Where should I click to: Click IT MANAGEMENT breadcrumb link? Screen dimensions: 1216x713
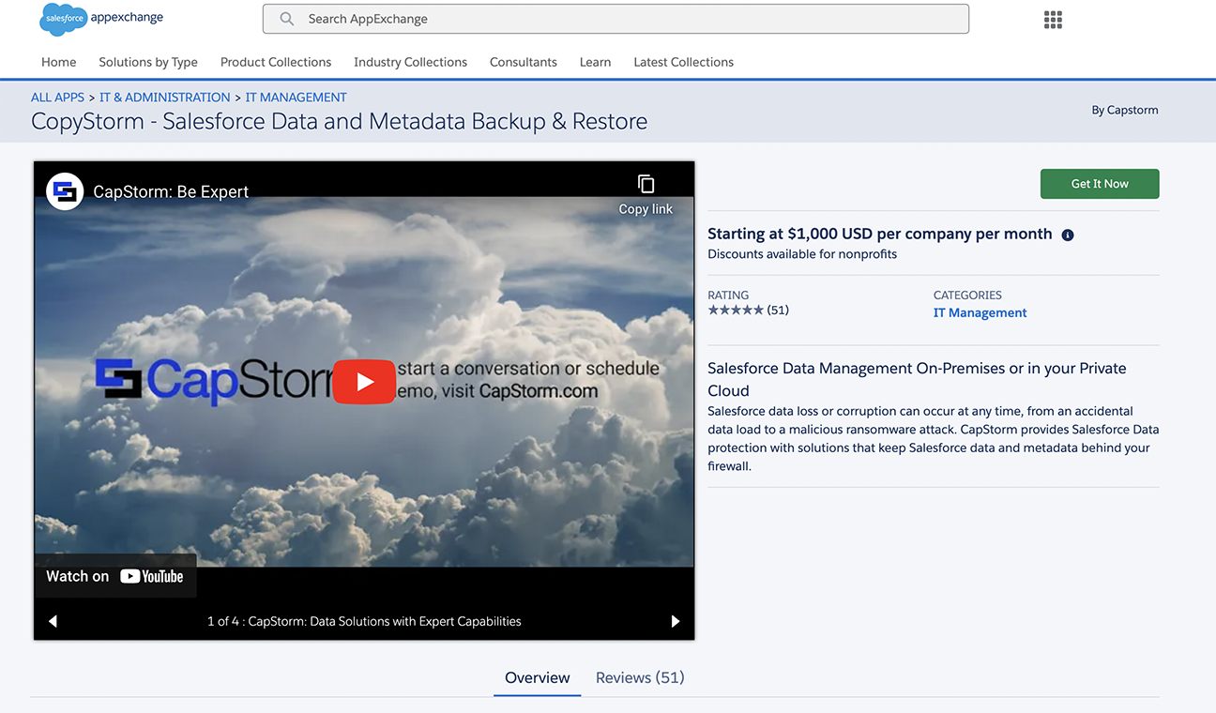pyautogui.click(x=296, y=97)
